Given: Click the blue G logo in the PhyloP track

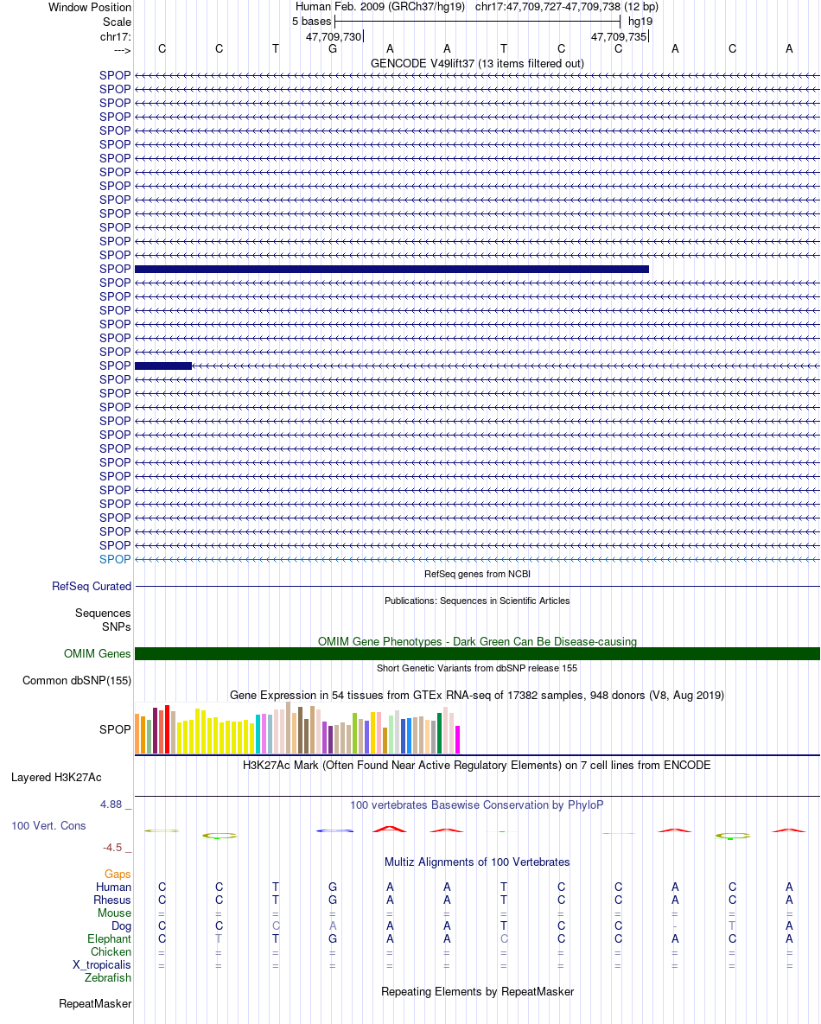Looking at the screenshot, I should tap(334, 830).
